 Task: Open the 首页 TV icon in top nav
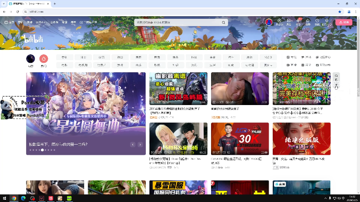click(x=9, y=22)
